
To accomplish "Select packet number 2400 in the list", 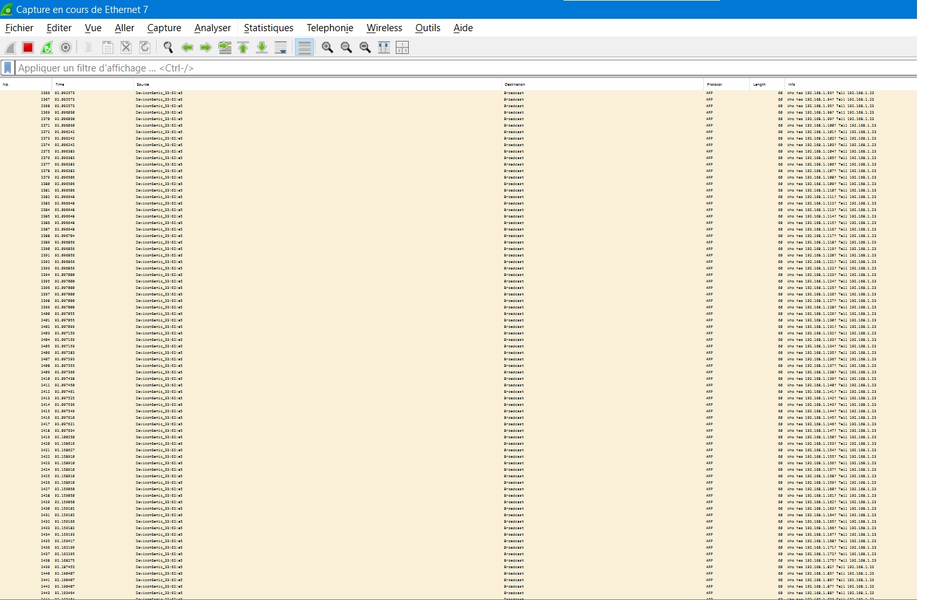I will click(458, 314).
